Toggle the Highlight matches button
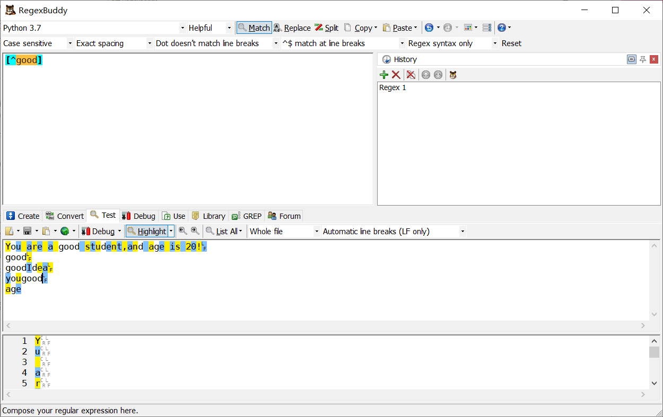The height and width of the screenshot is (417, 663). coord(147,231)
